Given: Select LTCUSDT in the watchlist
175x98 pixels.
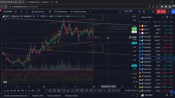Looking at the screenshot, I should 157,44.
